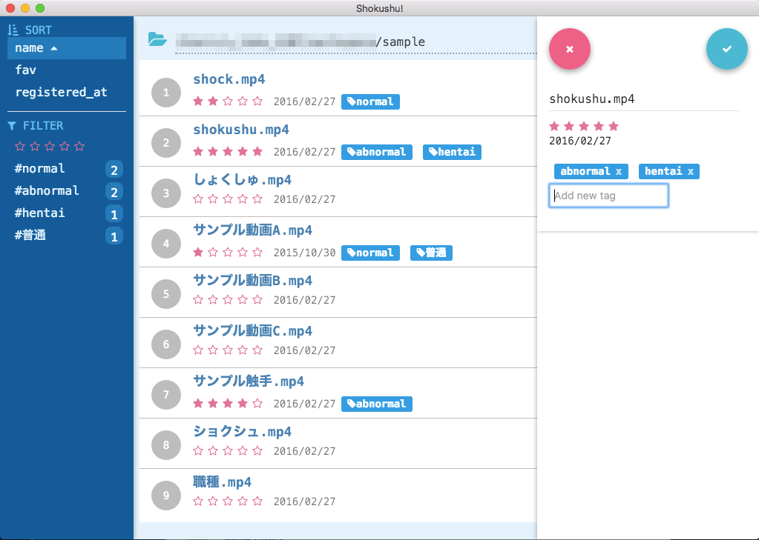Screen dimensions: 759x540
Task: Click number 8 circle for ショクシュ.mp4
Action: tap(166, 444)
